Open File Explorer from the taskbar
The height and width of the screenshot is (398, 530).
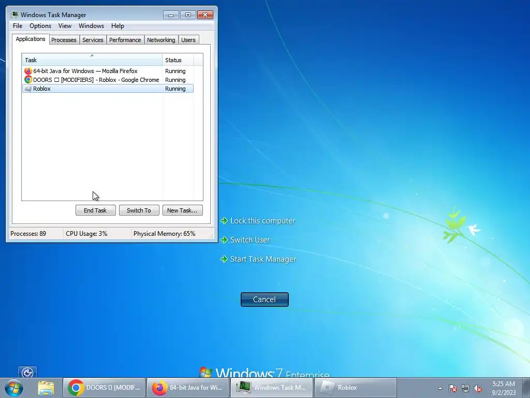coord(46,388)
